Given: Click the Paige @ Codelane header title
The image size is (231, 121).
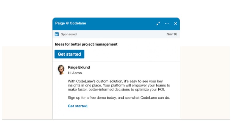Looking at the screenshot, I should tap(71, 23).
